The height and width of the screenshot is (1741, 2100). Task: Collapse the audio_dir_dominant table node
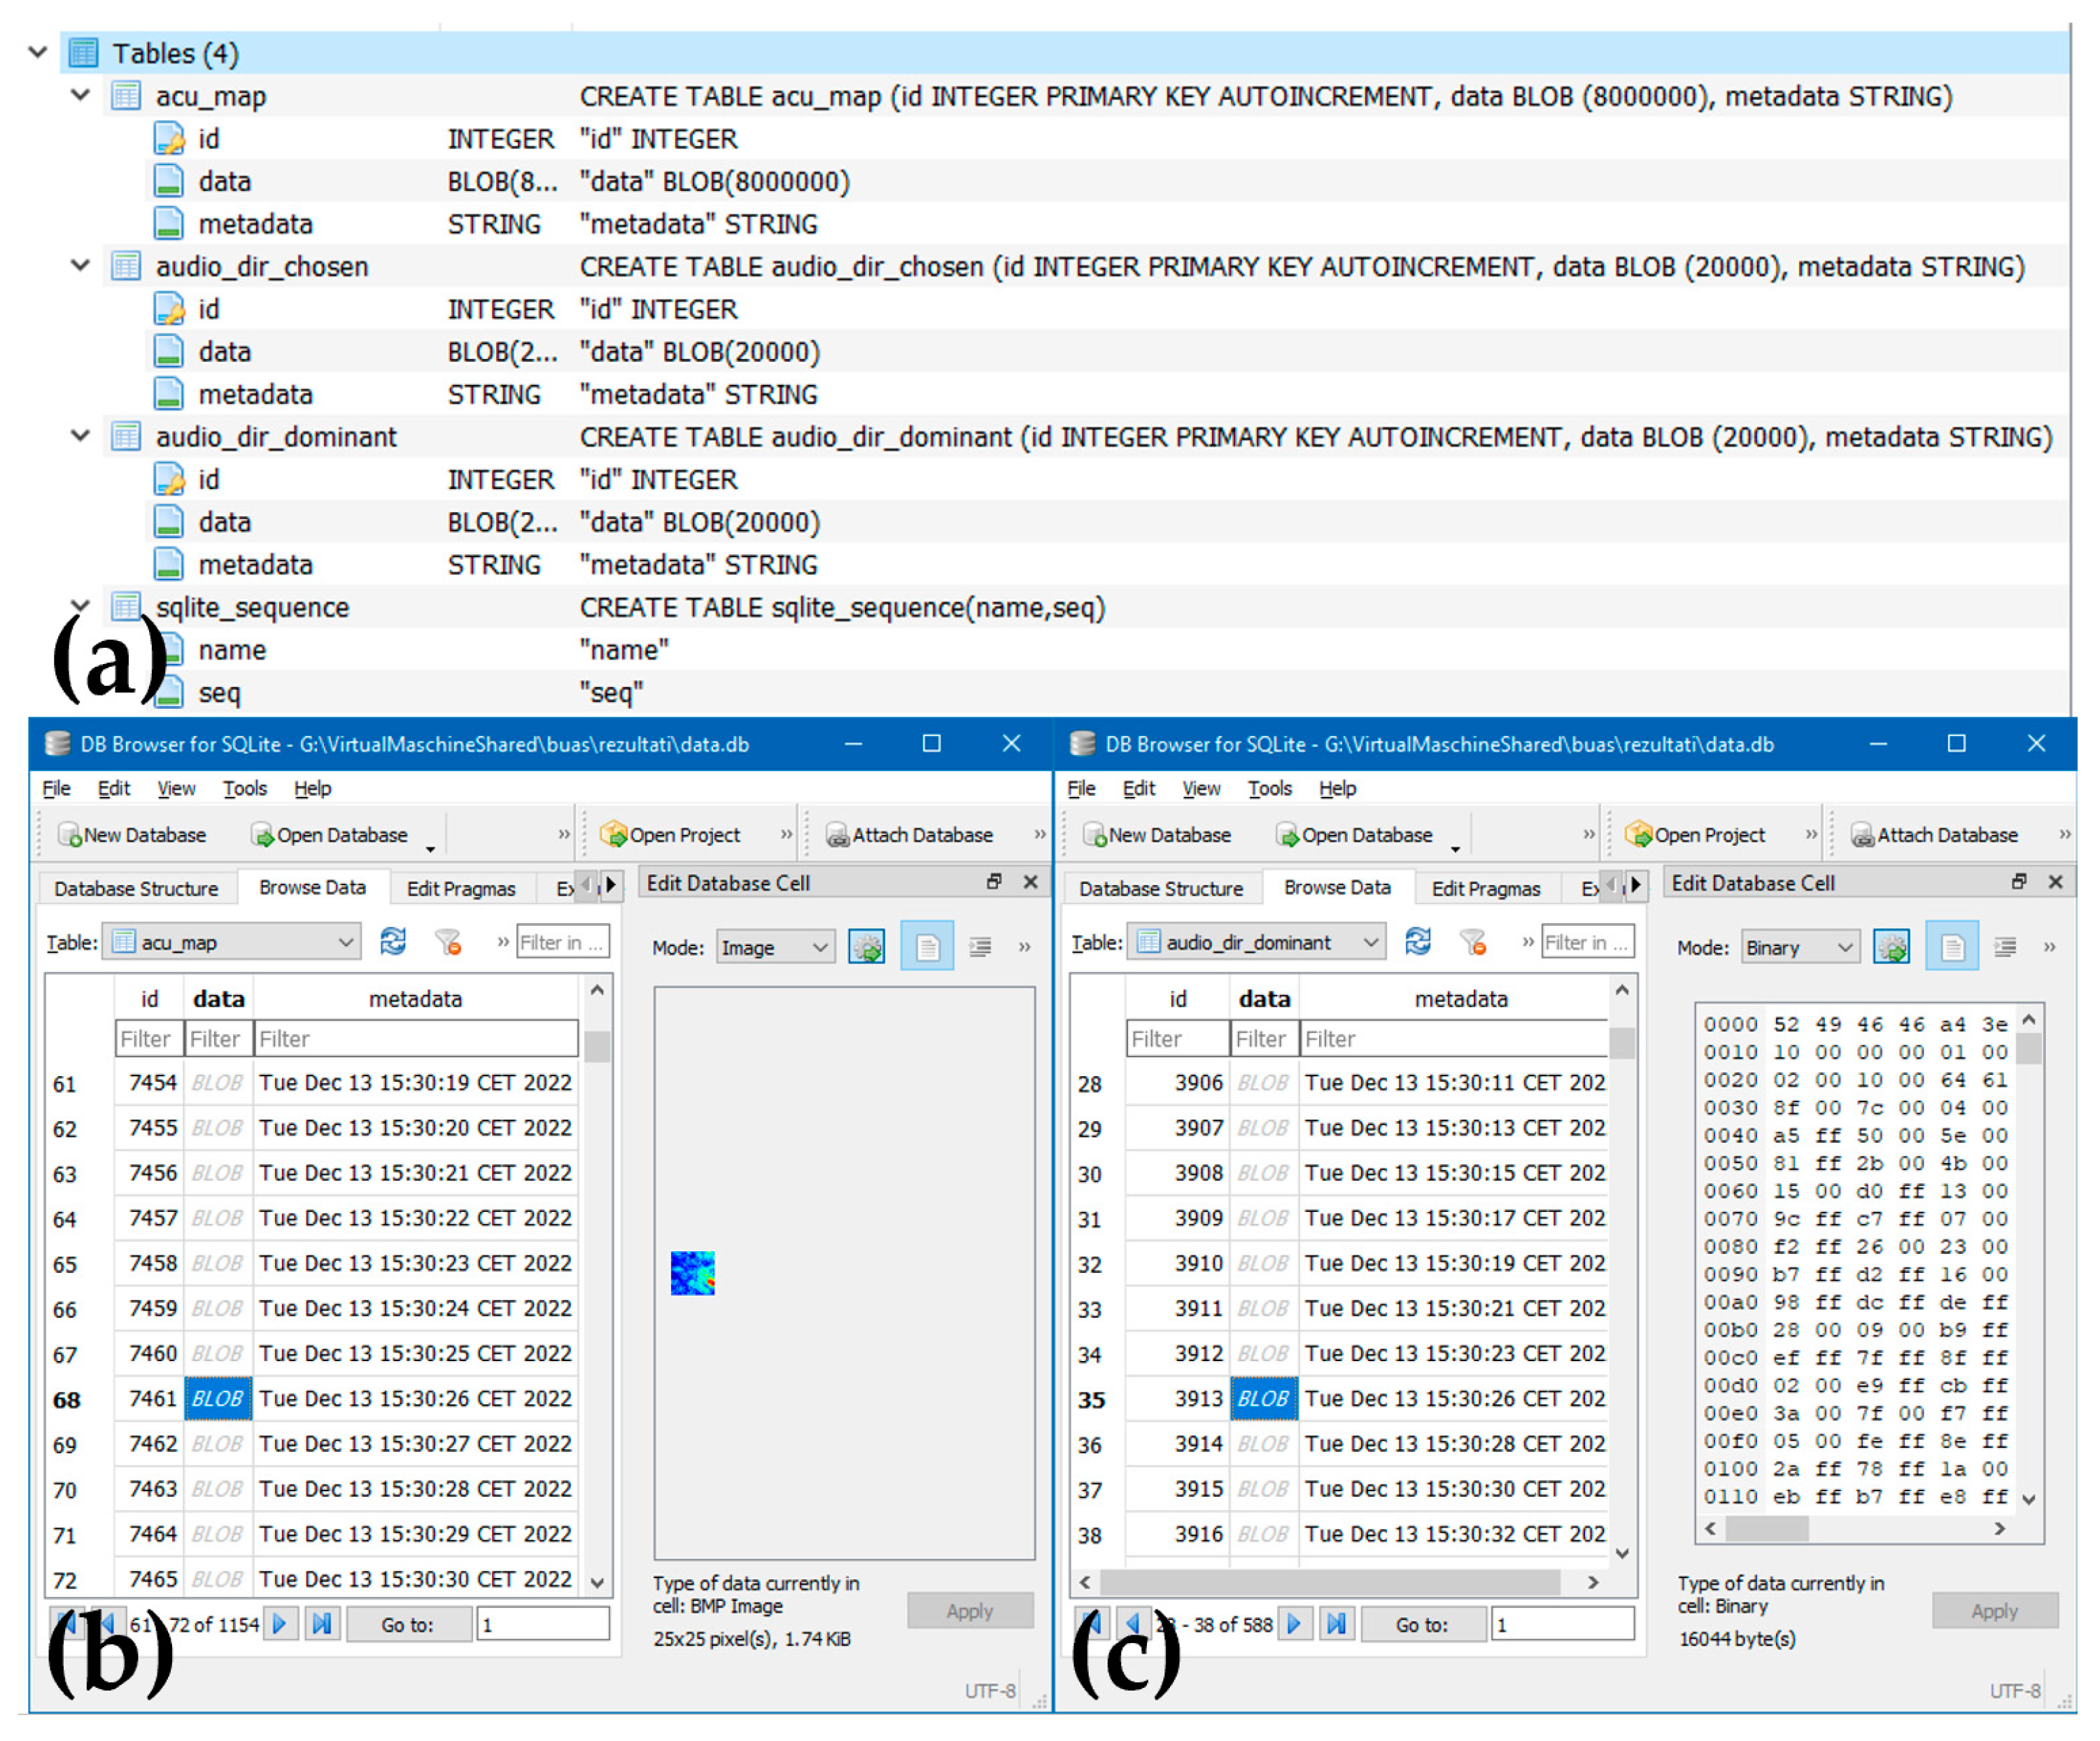pyautogui.click(x=80, y=437)
